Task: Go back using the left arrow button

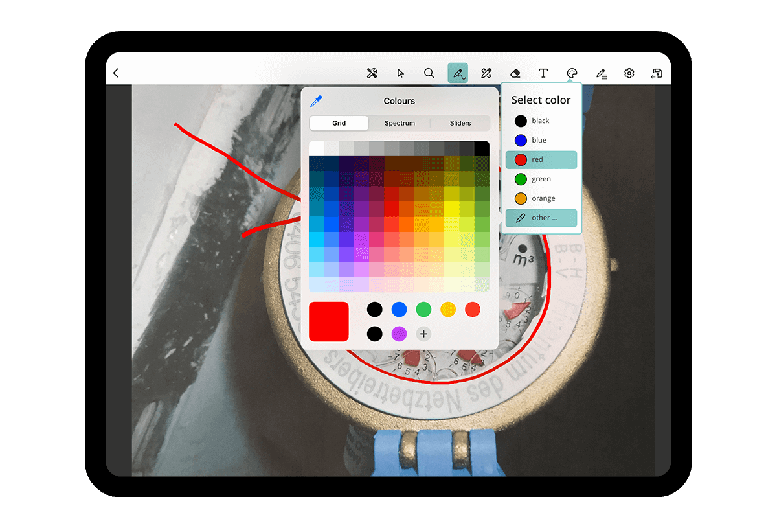Action: (115, 73)
